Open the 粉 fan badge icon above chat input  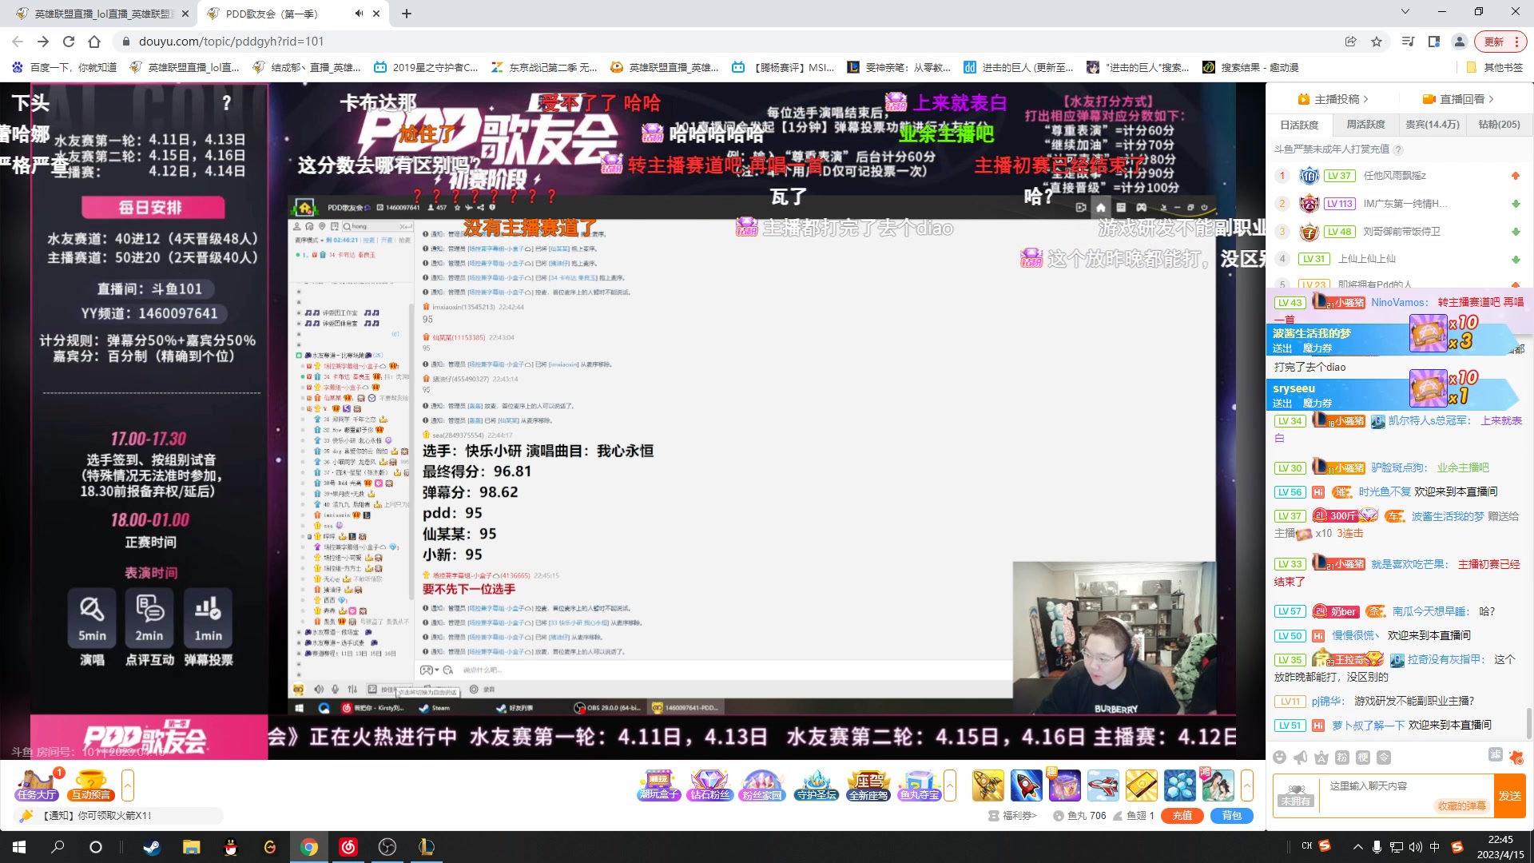click(x=1341, y=757)
